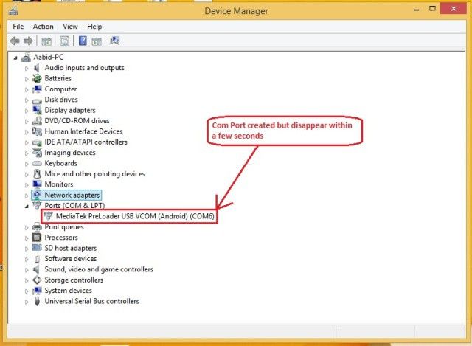This screenshot has height=346, width=472.
Task: Select the Ports (COM & LPT) label
Action: pos(74,206)
